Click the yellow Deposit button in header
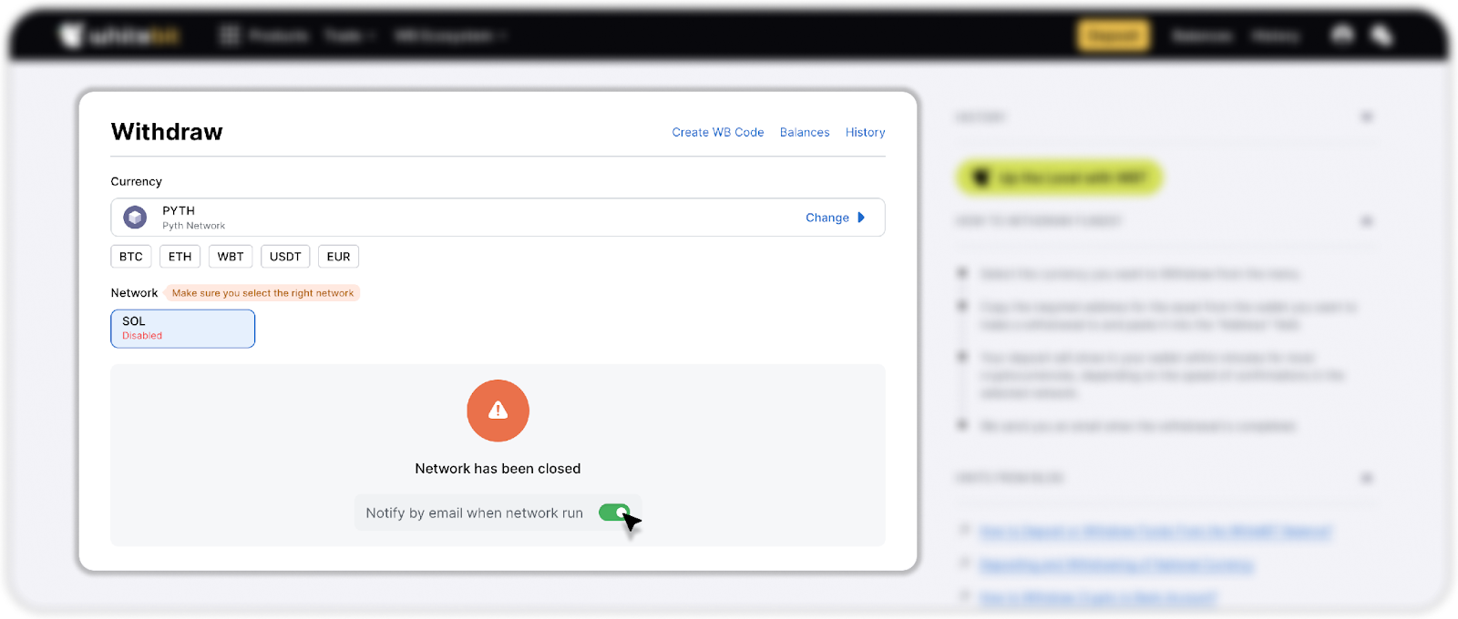The image size is (1458, 619). click(x=1114, y=36)
